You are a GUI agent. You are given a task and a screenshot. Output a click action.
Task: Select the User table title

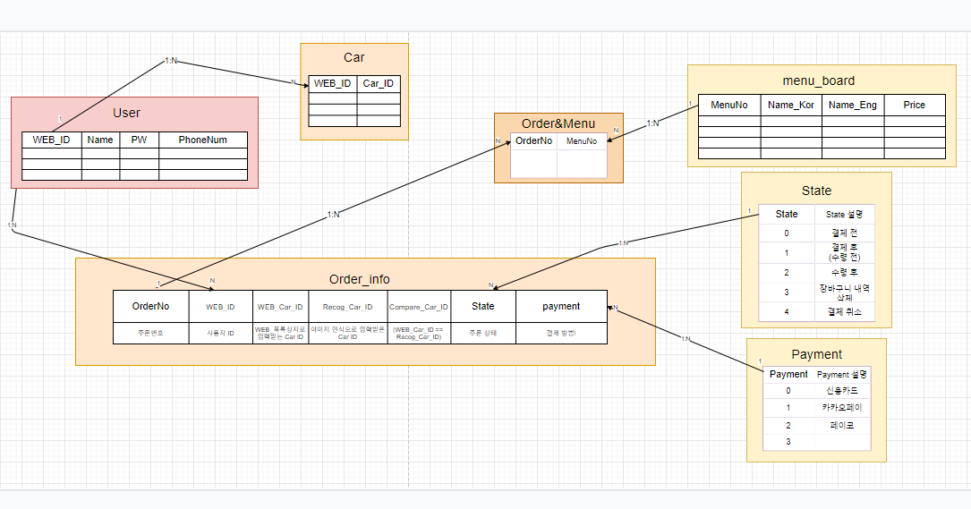pos(126,113)
